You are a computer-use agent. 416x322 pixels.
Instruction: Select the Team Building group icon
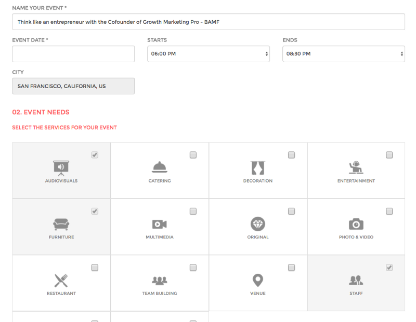[x=160, y=281]
